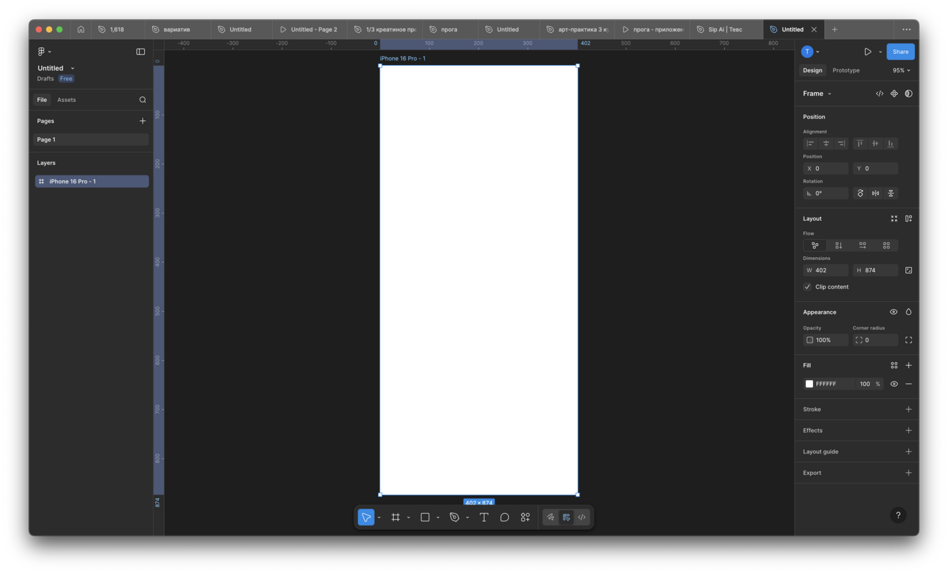Toggle layer visibility eye in Appearance
This screenshot has height=574, width=948.
click(893, 312)
